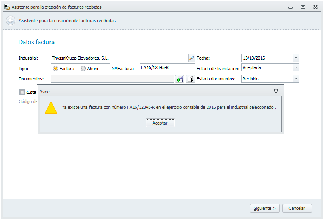Click the Tipo: label
This screenshot has height=220, width=324.
tap(24, 69)
